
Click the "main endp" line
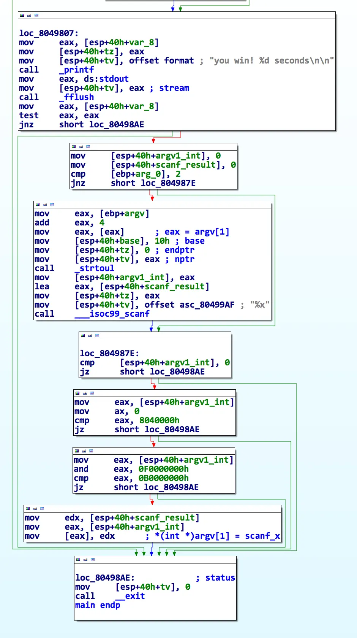(98, 605)
